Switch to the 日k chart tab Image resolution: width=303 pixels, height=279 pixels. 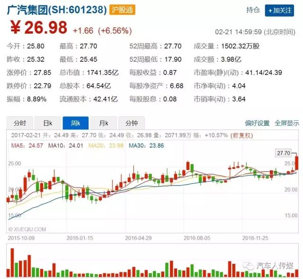pyautogui.click(x=48, y=123)
